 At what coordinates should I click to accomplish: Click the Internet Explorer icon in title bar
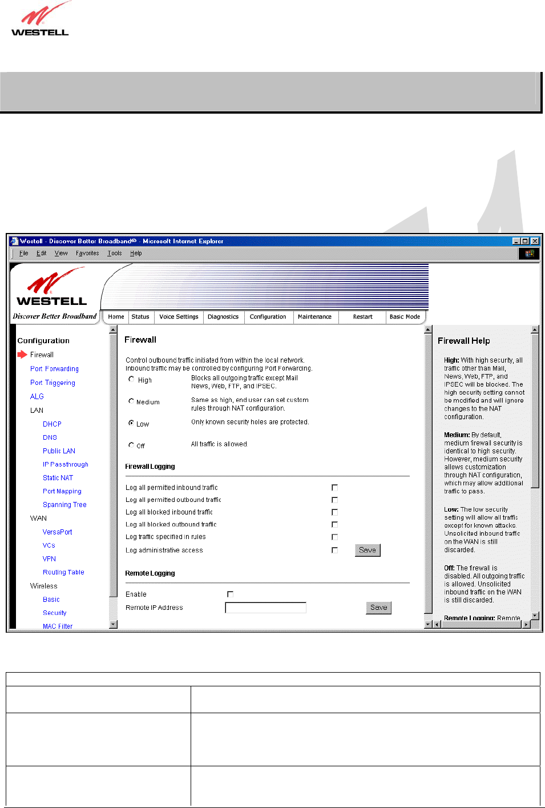(x=14, y=241)
